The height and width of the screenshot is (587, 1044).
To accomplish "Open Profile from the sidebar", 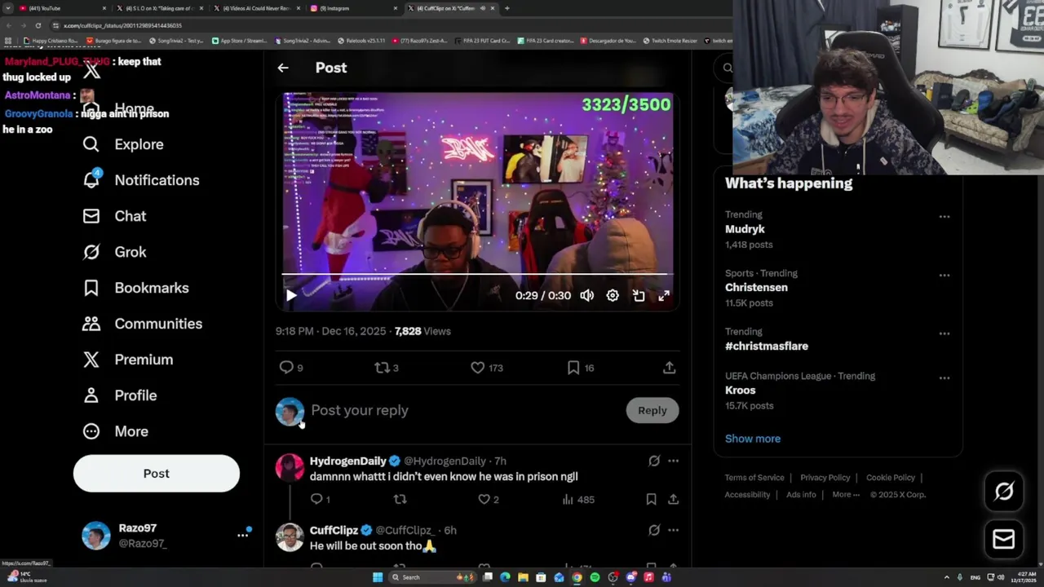I will (x=119, y=395).
